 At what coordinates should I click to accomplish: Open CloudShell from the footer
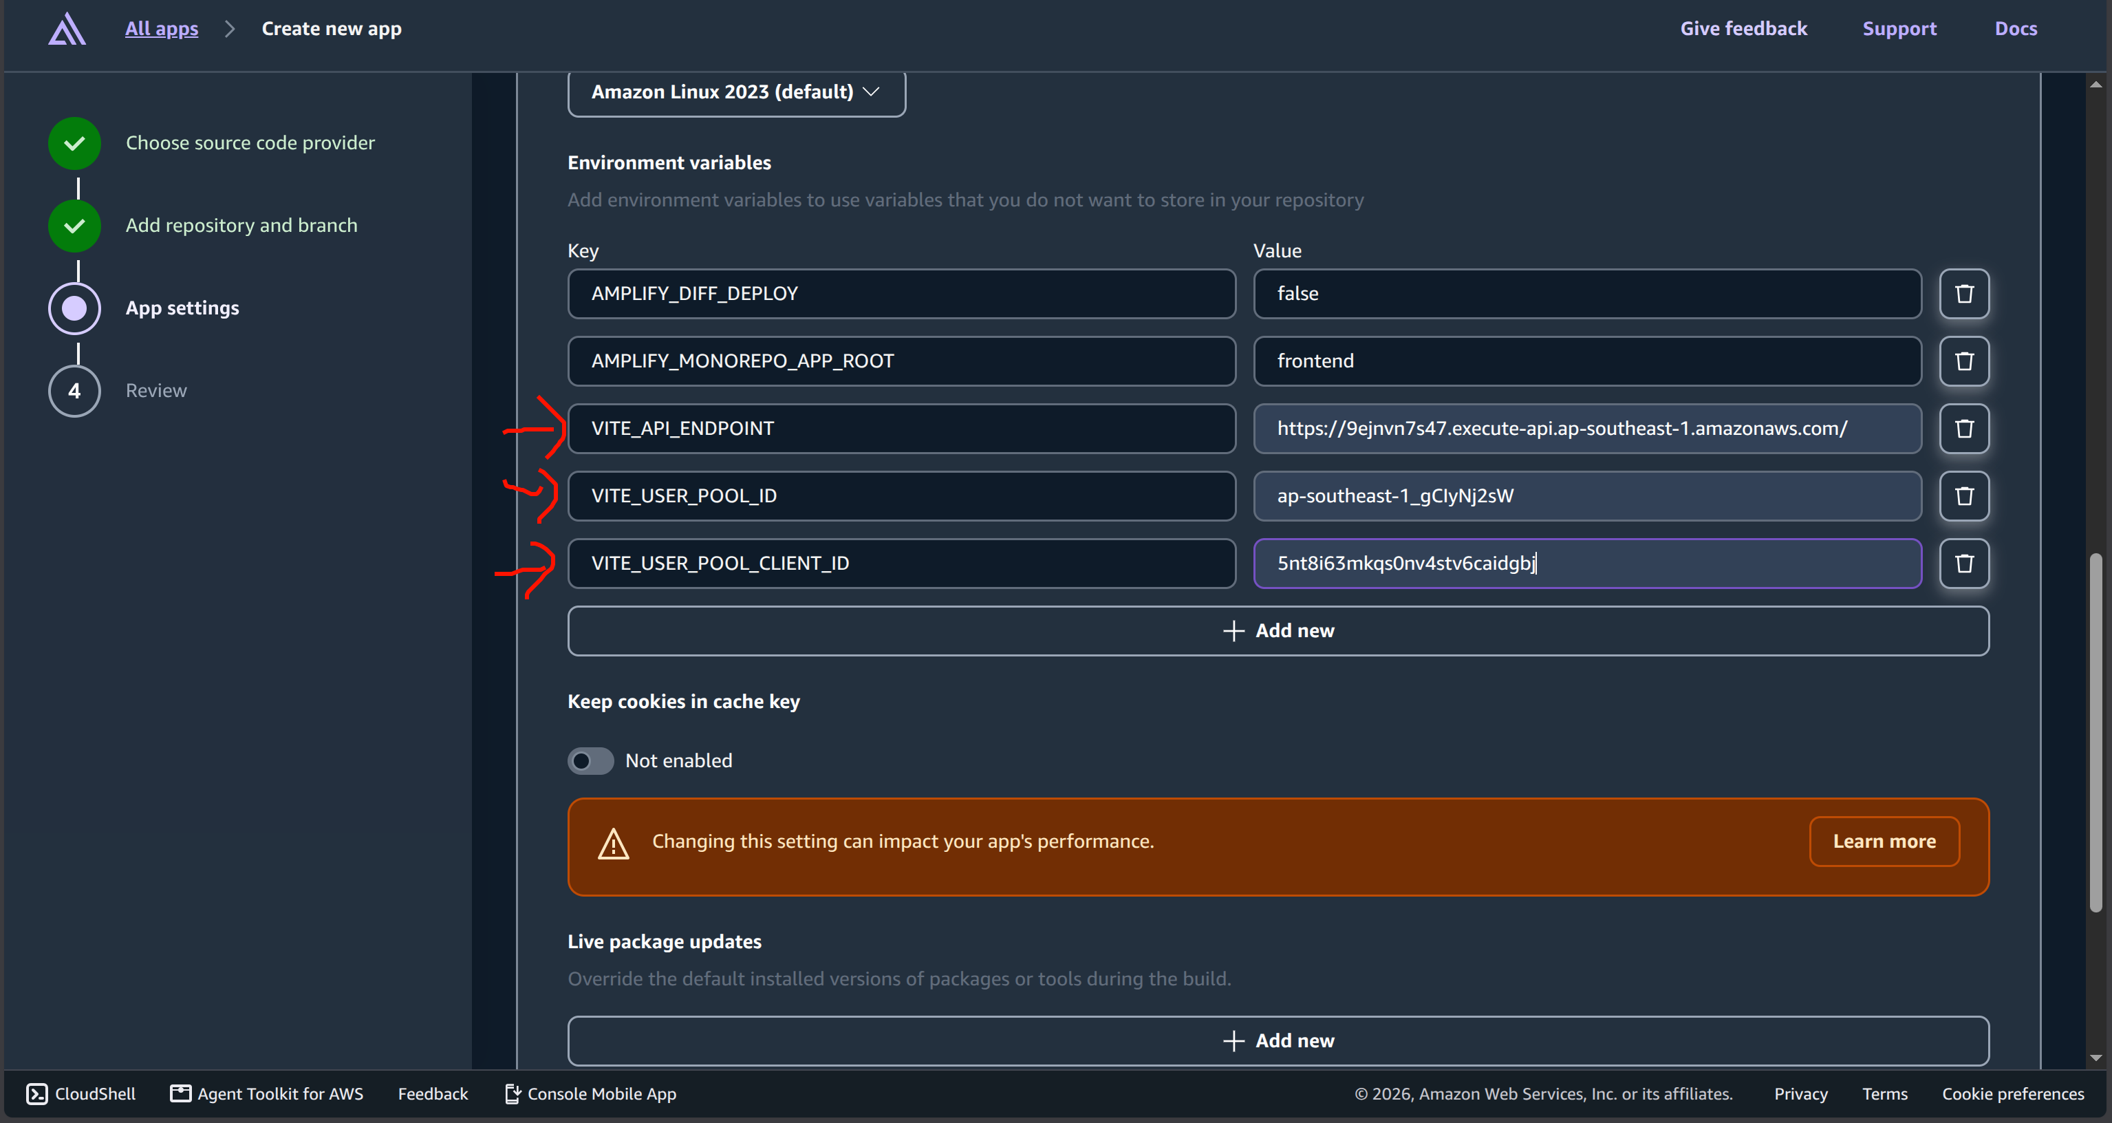(81, 1093)
